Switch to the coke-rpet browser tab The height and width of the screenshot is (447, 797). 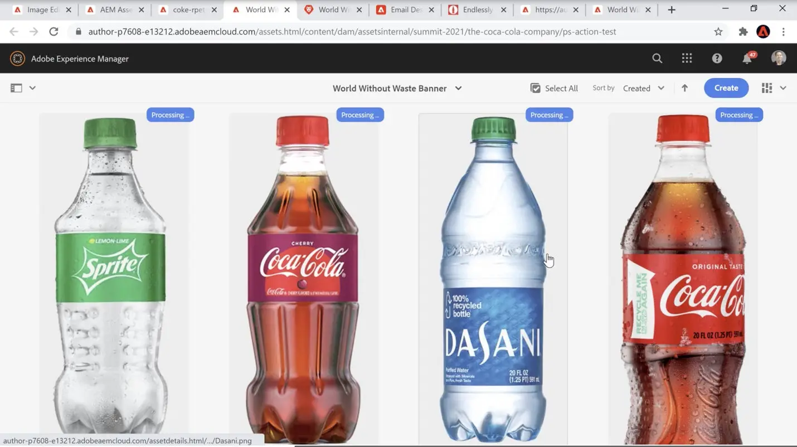(x=187, y=9)
